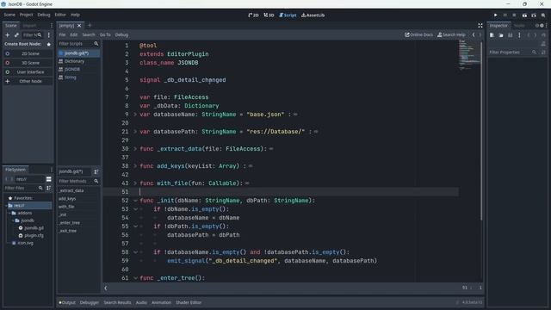The width and height of the screenshot is (551, 310).
Task: Fold _init function at line 52
Action: tap(135, 201)
